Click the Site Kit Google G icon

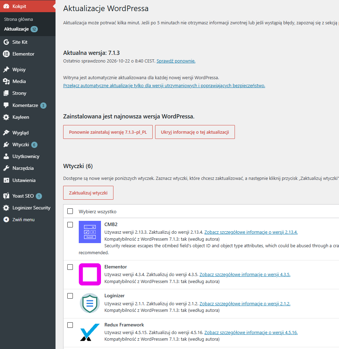pyautogui.click(x=6, y=42)
